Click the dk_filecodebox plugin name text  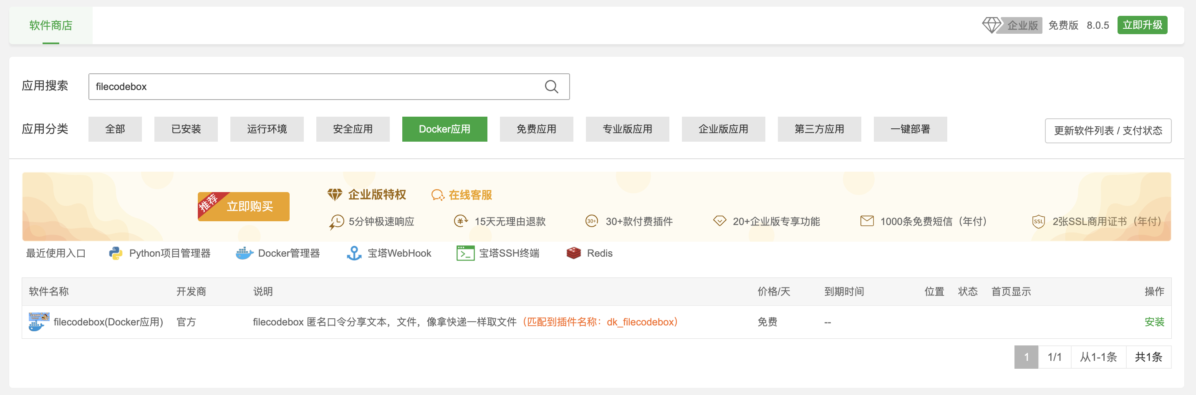[640, 322]
